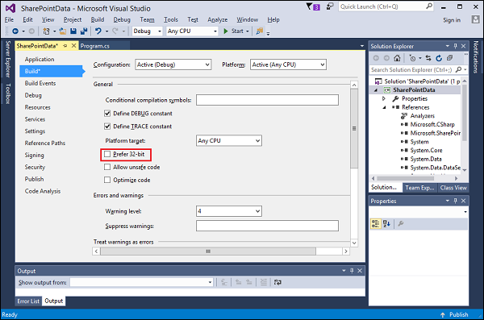Image resolution: width=484 pixels, height=320 pixels.
Task: Click the horizontal scrollbar in build settings
Action: (x=208, y=251)
